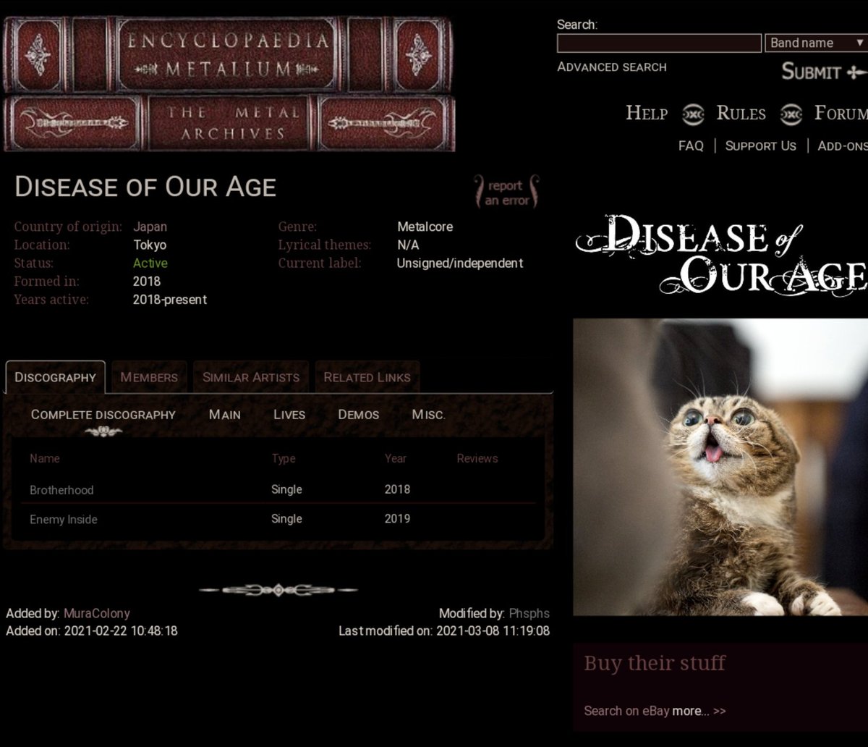Select the Complete discography sub-tab
The width and height of the screenshot is (868, 747).
click(x=103, y=415)
